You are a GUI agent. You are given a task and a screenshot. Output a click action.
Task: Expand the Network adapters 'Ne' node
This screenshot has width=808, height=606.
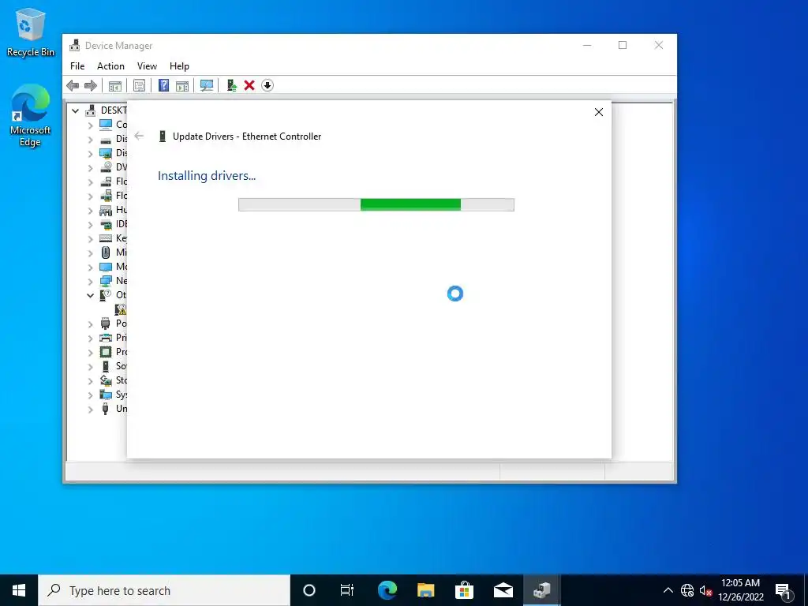(x=90, y=282)
